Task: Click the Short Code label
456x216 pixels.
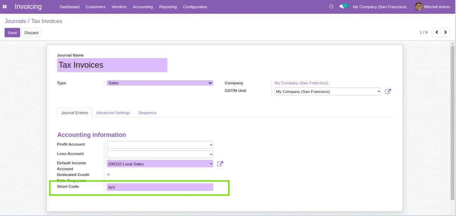Action: 68,187
